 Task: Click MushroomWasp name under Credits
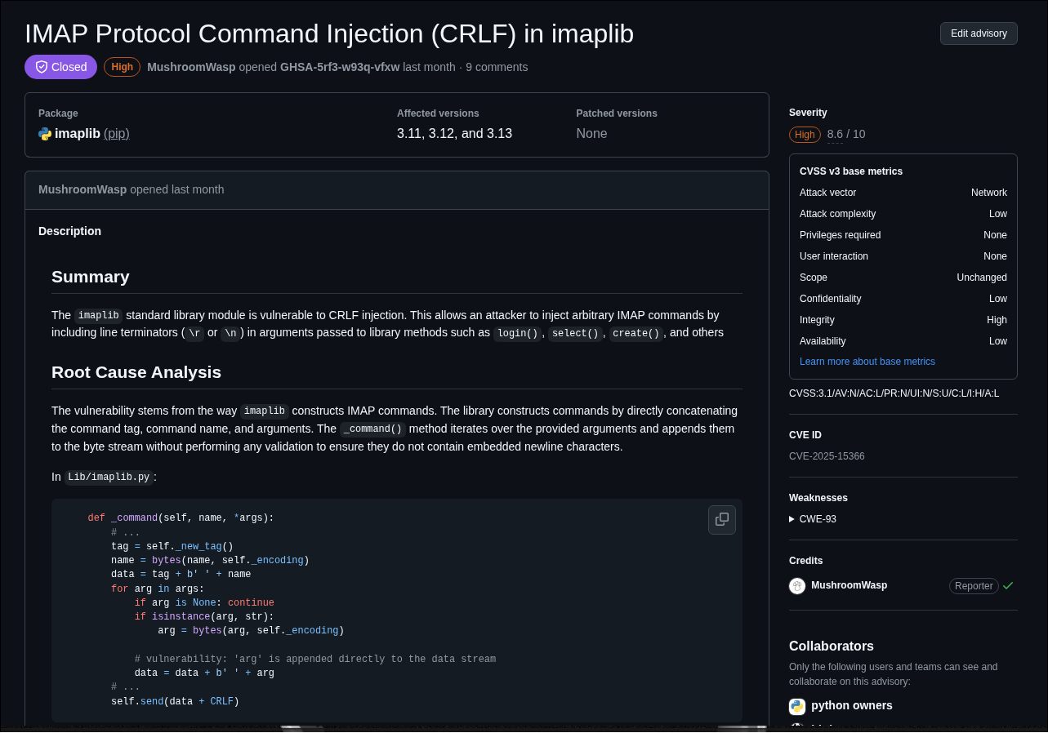pyautogui.click(x=849, y=585)
